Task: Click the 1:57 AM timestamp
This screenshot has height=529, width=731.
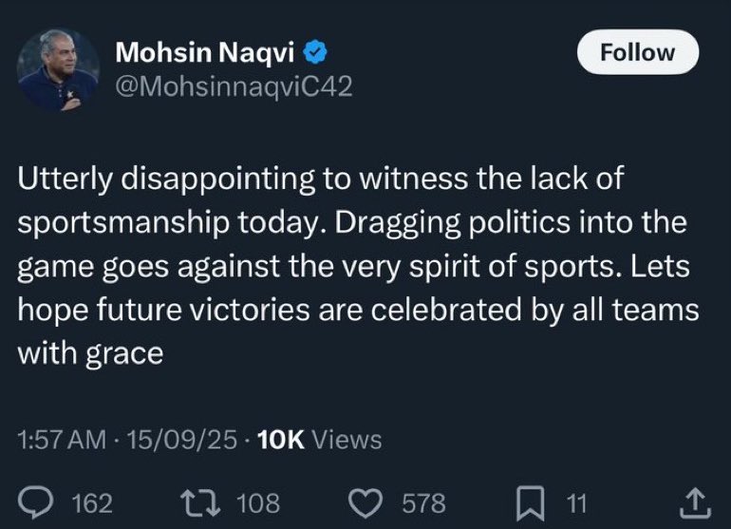Action: pos(62,440)
